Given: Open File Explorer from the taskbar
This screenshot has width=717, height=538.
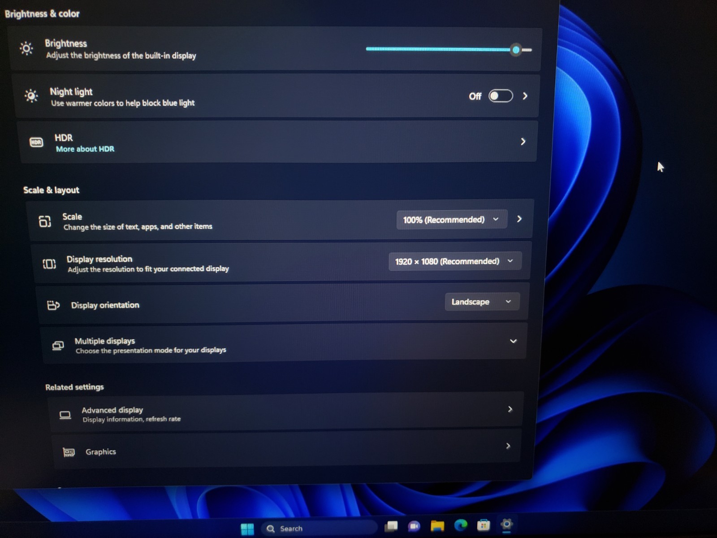Looking at the screenshot, I should tap(437, 525).
